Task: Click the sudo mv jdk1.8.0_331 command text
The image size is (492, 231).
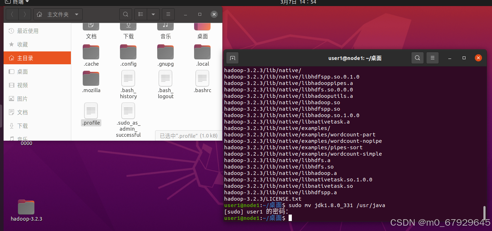Action: [337, 205]
